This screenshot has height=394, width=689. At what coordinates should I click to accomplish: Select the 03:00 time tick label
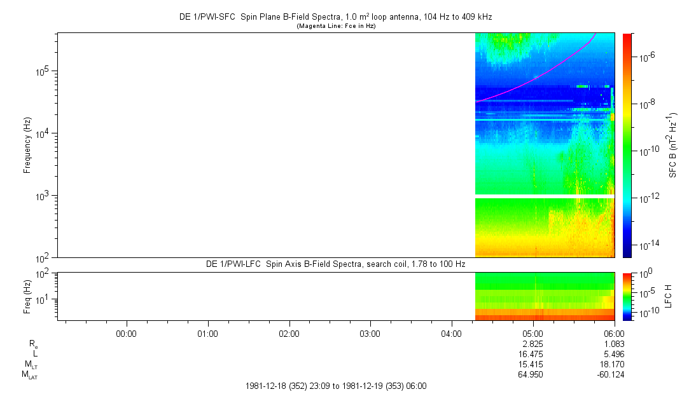(x=370, y=333)
